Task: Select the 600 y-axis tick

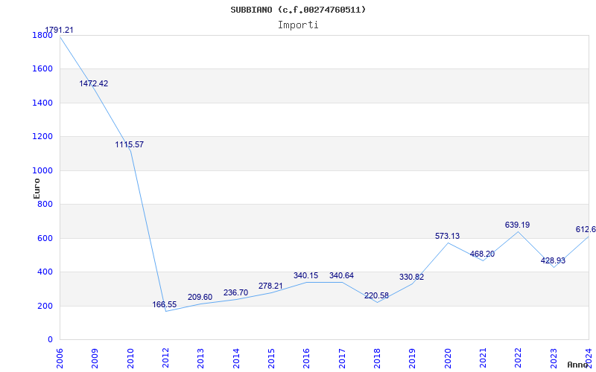Action: 45,238
